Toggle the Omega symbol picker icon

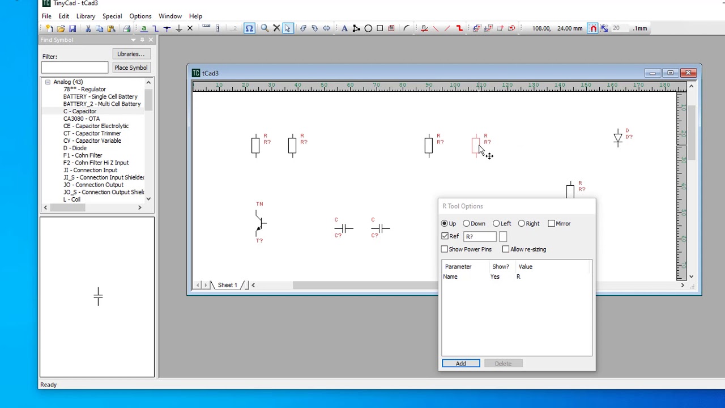[x=249, y=28]
